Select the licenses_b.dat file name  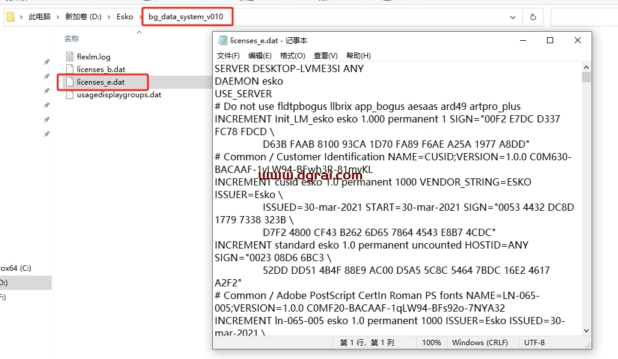(101, 69)
